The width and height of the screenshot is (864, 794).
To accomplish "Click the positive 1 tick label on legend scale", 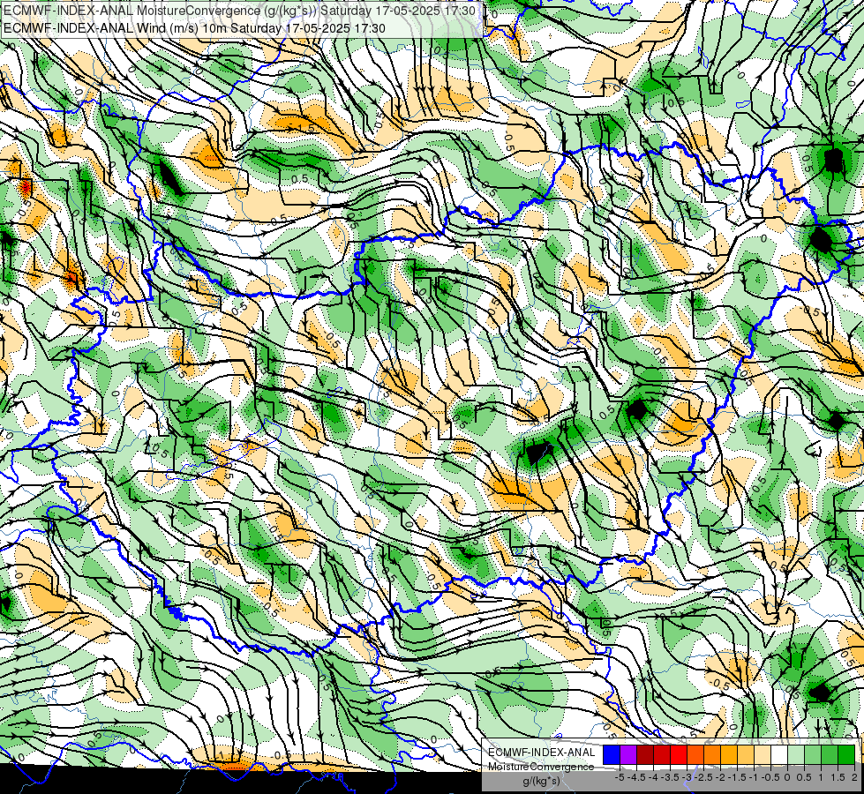I will coord(821,777).
